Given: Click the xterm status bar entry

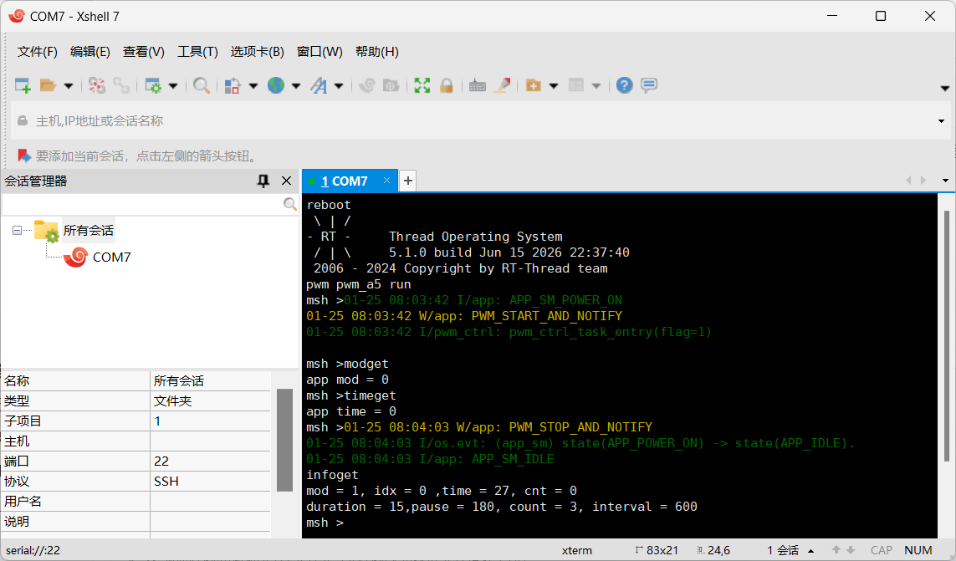Looking at the screenshot, I should [577, 551].
